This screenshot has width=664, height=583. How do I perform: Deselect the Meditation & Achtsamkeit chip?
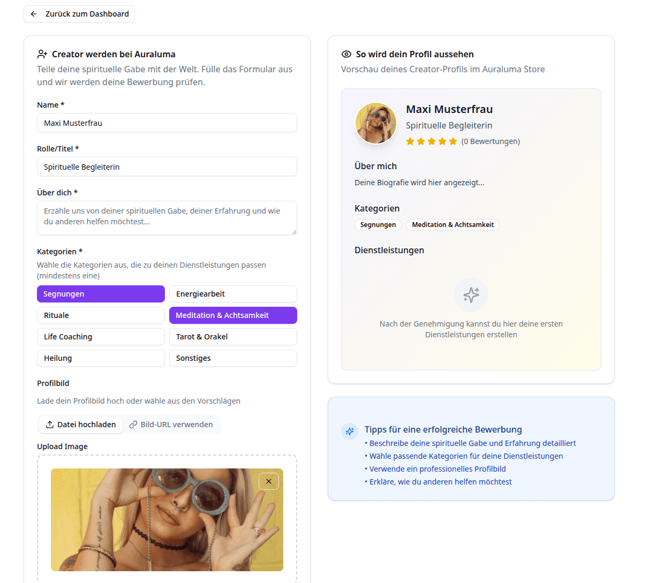pos(233,315)
